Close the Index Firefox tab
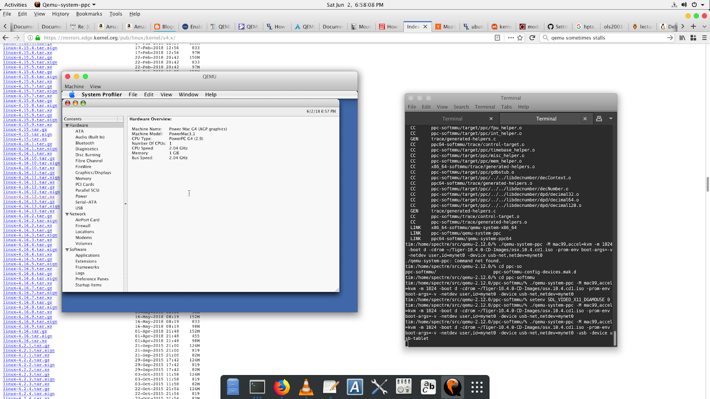Viewport: 710px width, 399px height. tap(425, 27)
